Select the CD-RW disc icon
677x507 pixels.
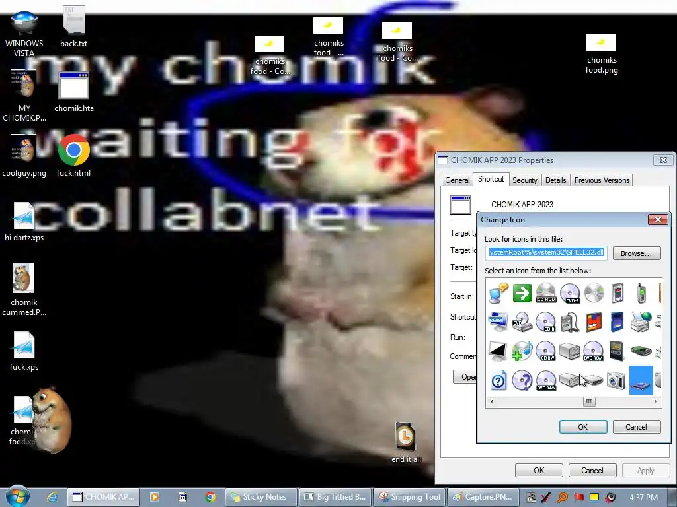click(x=545, y=351)
